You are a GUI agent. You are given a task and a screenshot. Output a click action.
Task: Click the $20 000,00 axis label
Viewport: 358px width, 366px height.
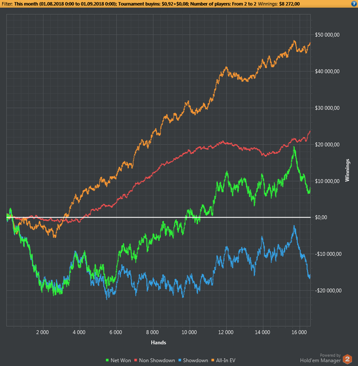pos(327,145)
